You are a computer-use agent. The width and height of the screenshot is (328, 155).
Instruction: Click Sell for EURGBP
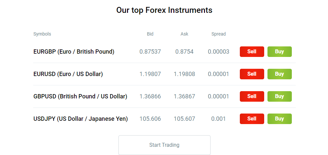tap(252, 52)
